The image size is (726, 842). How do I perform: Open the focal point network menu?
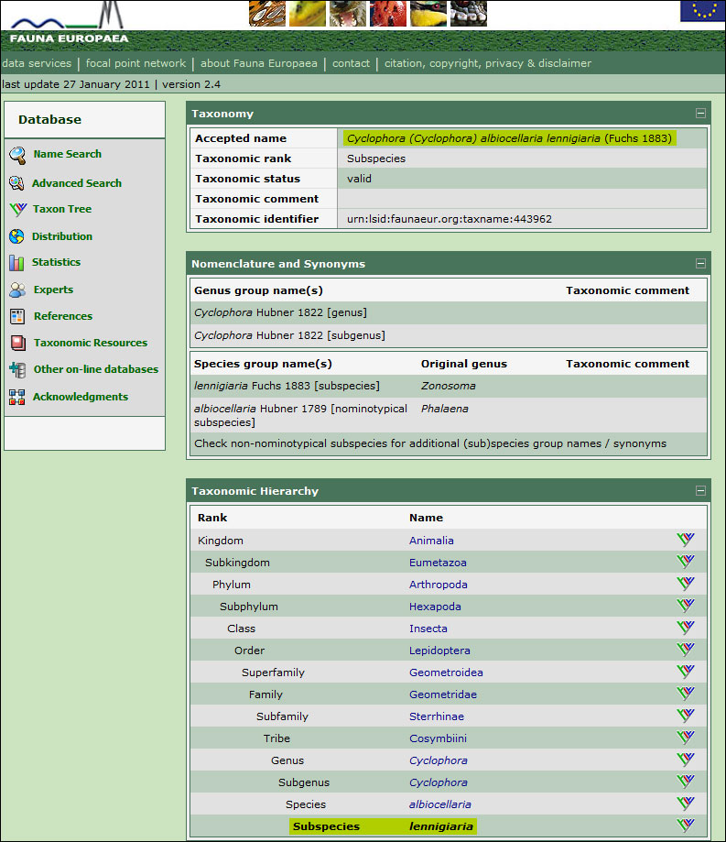click(135, 63)
